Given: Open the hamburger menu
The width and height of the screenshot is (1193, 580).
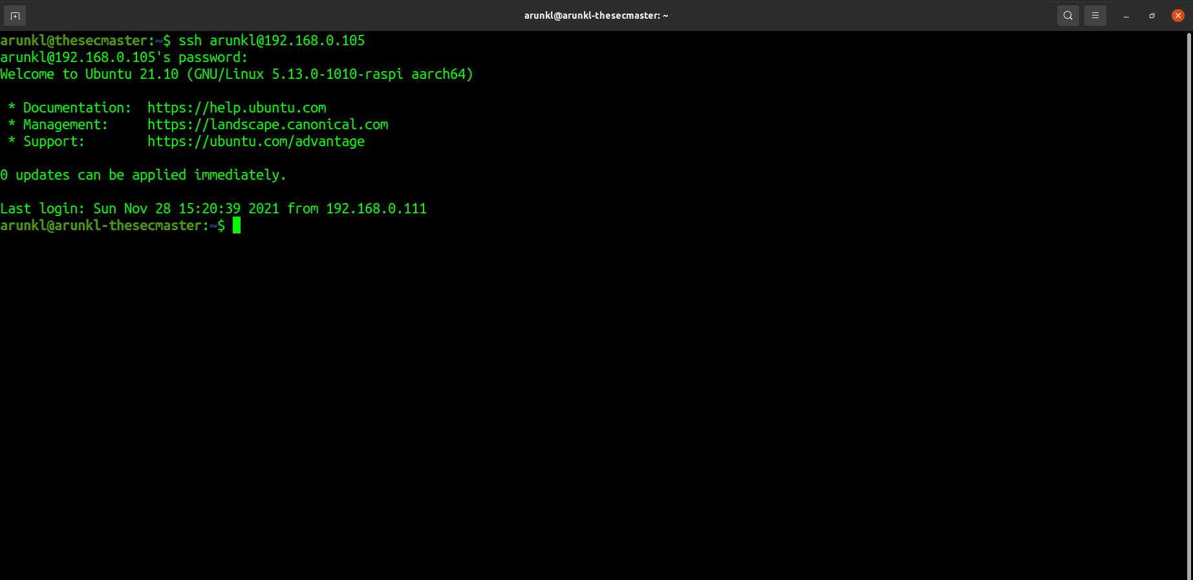Looking at the screenshot, I should coord(1095,16).
